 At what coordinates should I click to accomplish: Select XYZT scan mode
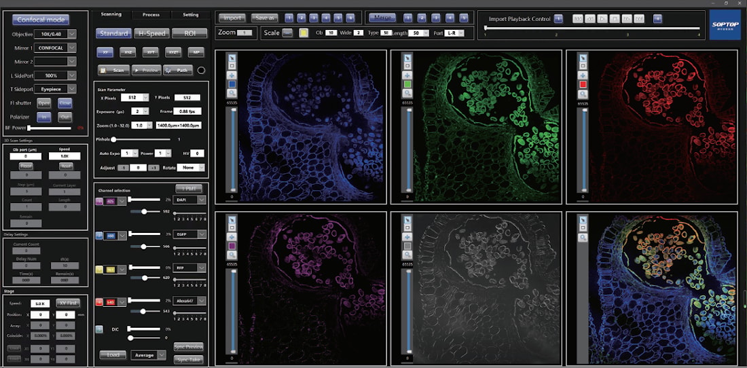tap(173, 52)
